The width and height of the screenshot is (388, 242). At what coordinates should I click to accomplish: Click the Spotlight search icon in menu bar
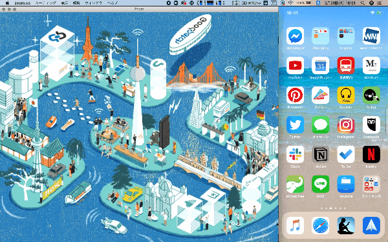point(363,3)
